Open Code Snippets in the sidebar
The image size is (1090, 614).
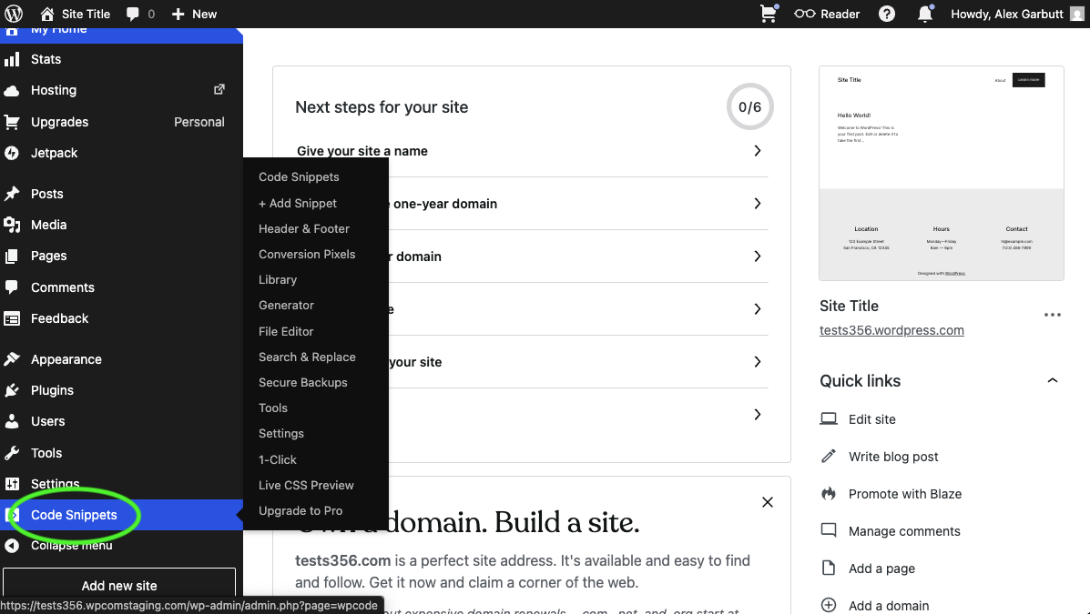coord(74,515)
